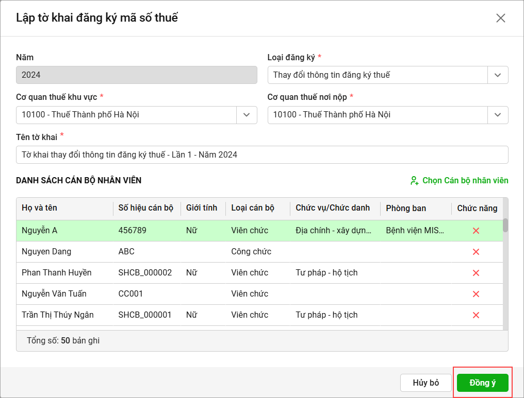Remove Phan Thanh Huyền using X icon
Image resolution: width=524 pixels, height=398 pixels.
(x=476, y=273)
